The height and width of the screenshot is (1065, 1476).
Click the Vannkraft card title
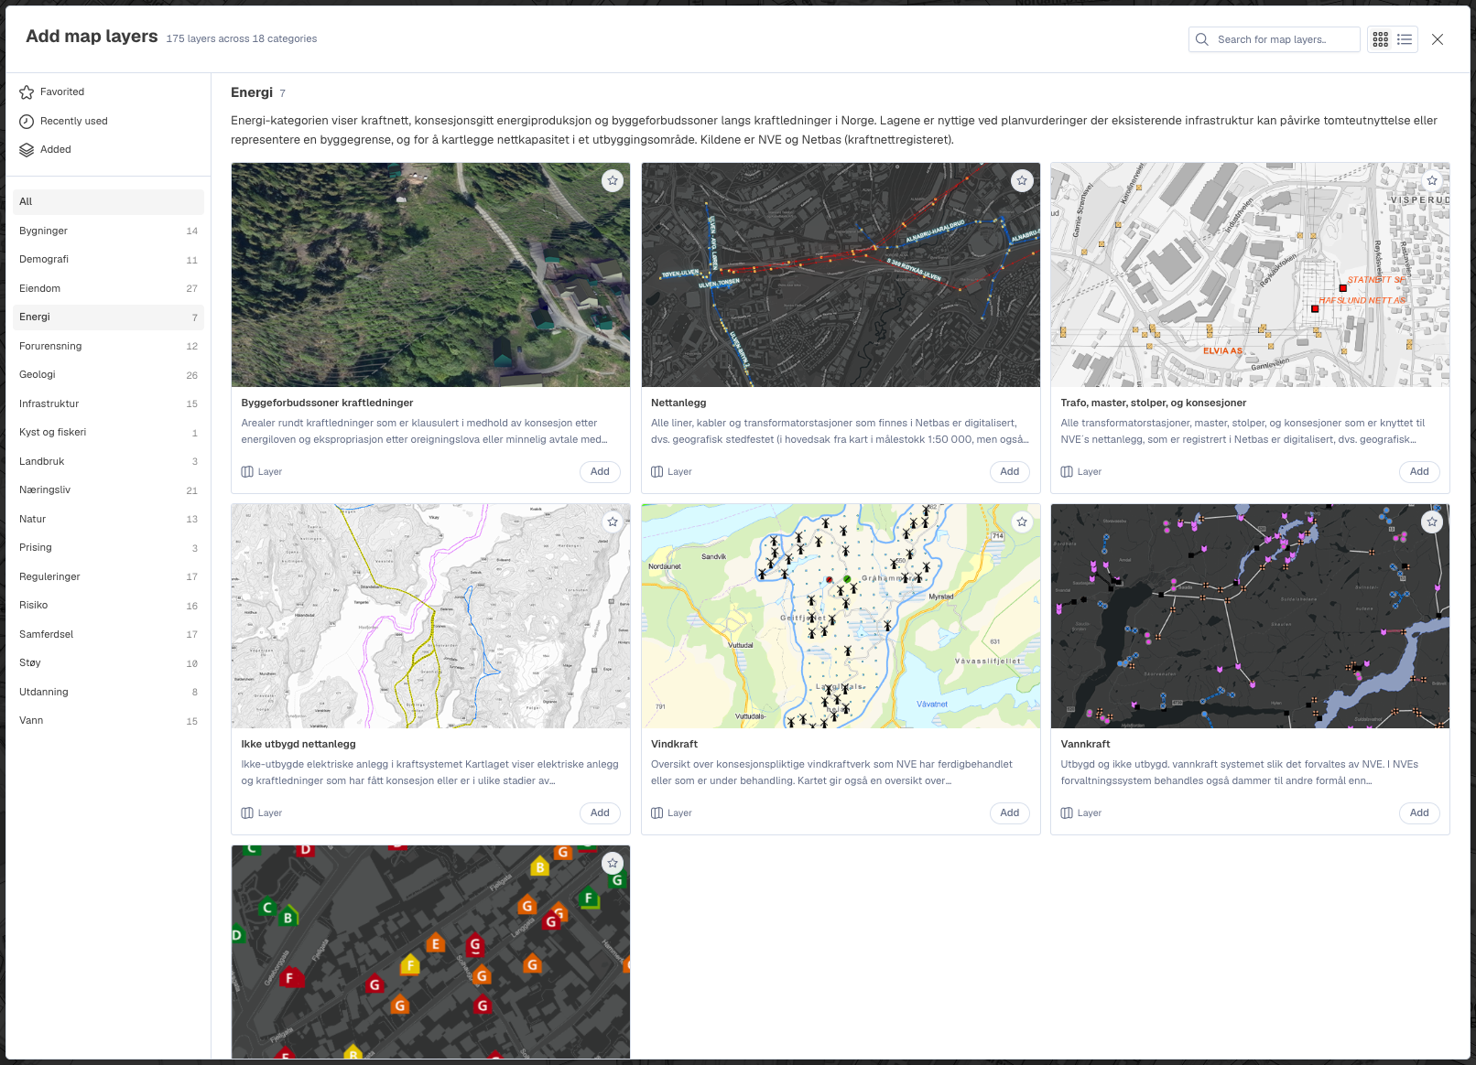tap(1085, 745)
